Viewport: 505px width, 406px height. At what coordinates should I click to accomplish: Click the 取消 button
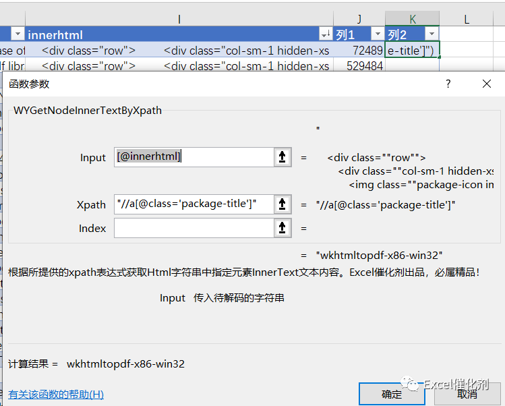point(468,394)
